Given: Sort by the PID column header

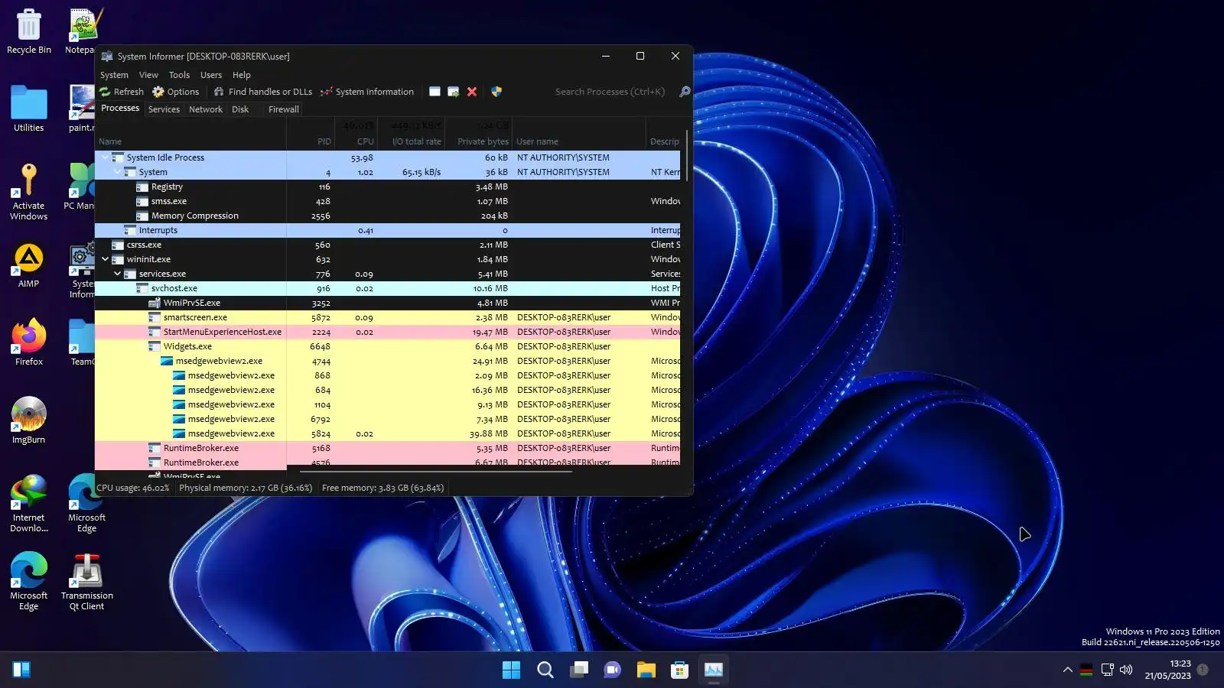Looking at the screenshot, I should pos(311,141).
